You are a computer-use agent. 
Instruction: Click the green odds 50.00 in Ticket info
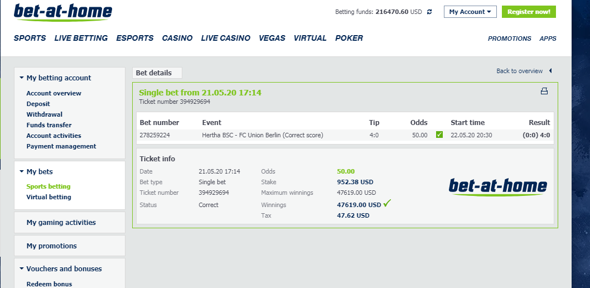click(x=346, y=171)
